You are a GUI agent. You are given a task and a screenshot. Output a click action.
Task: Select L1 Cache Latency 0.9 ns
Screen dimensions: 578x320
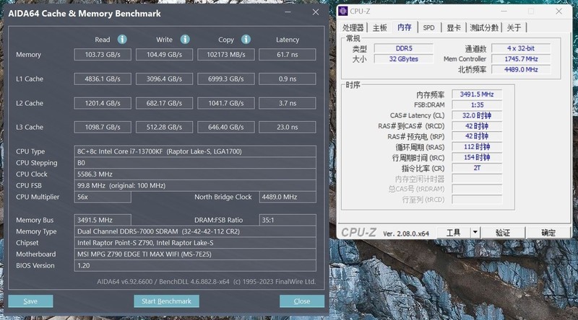pos(287,79)
